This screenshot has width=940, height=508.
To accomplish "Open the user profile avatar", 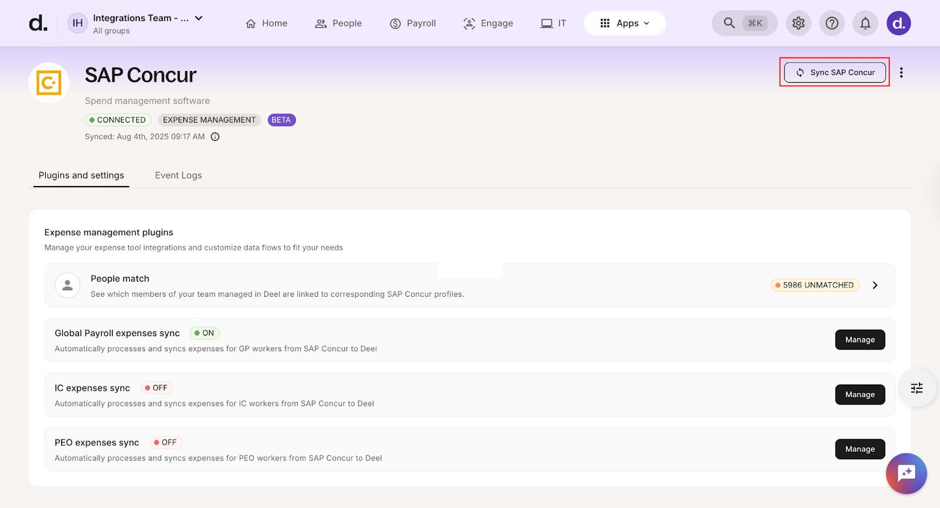I will pyautogui.click(x=898, y=23).
